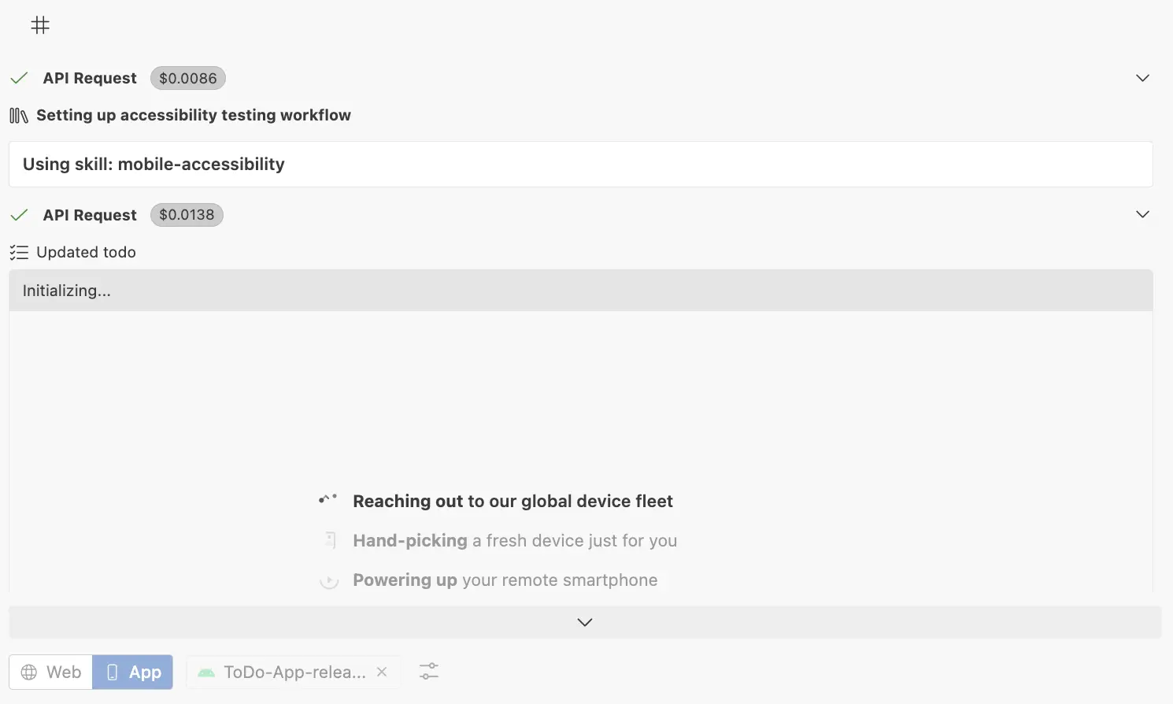The image size is (1173, 704).
Task: Open the sliders settings icon
Action: pyautogui.click(x=429, y=671)
